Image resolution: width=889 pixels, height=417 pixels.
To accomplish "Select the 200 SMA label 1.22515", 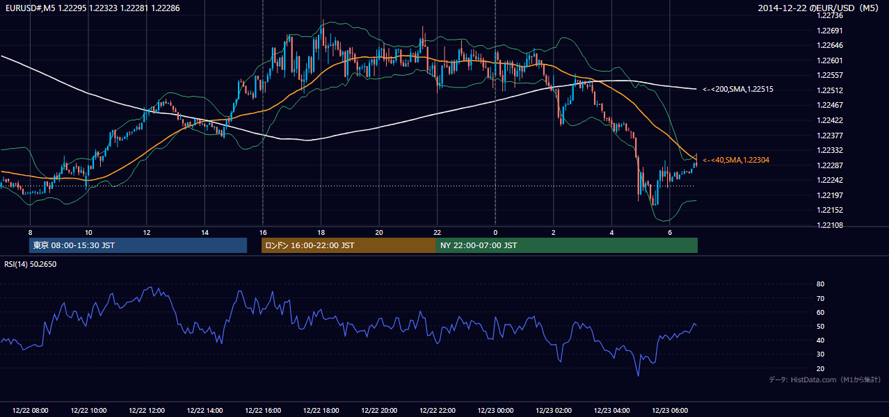I will pos(738,90).
